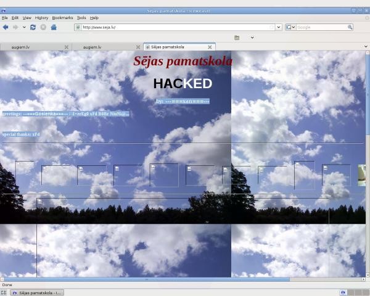This screenshot has width=370, height=296.
Task: Go to the Home page icon
Action: pos(54,27)
